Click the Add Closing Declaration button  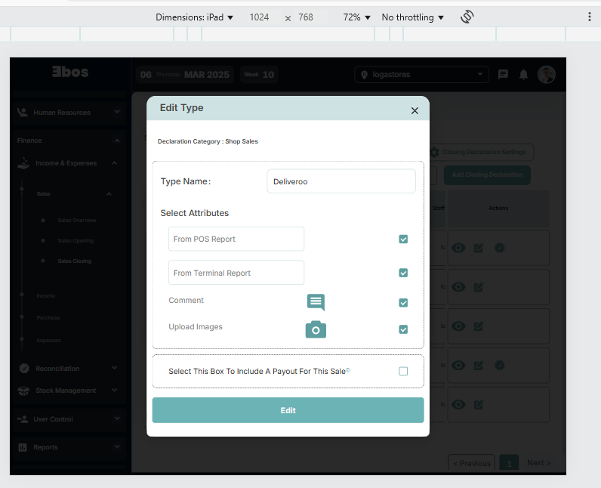(x=487, y=175)
